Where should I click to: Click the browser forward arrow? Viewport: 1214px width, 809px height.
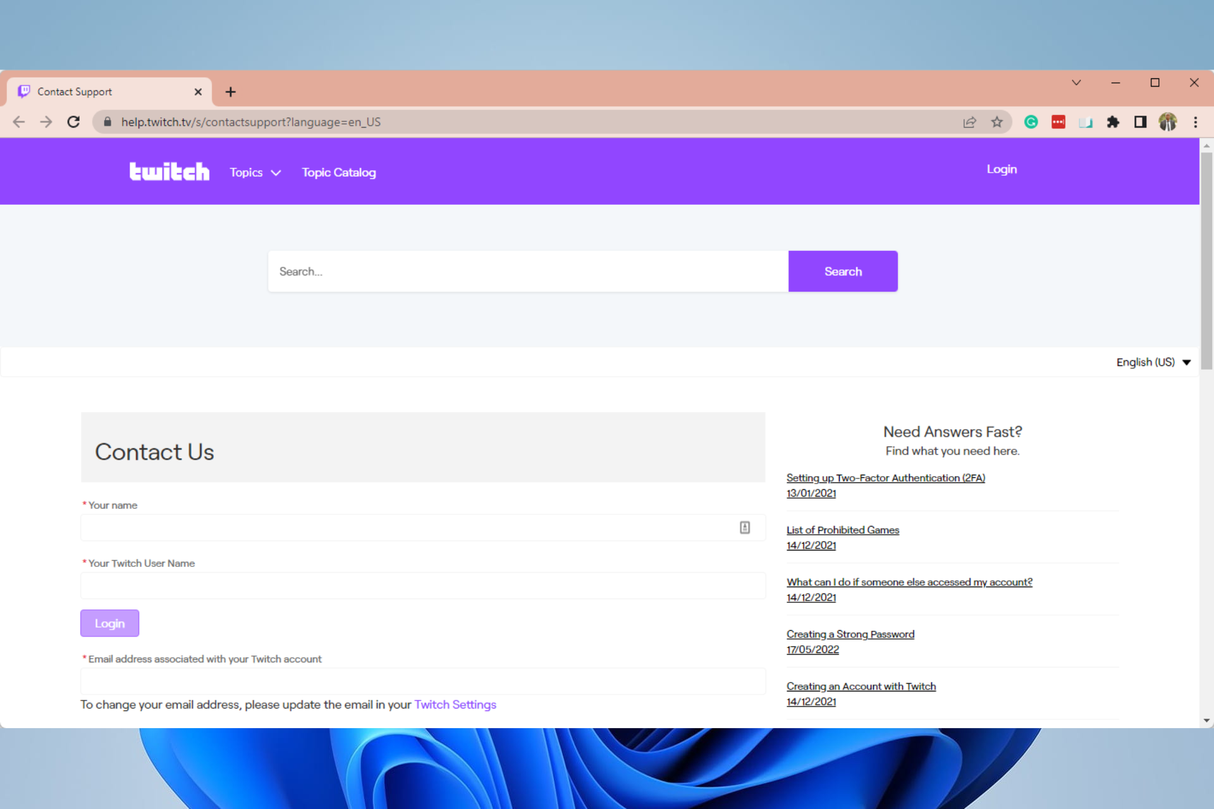[46, 122]
